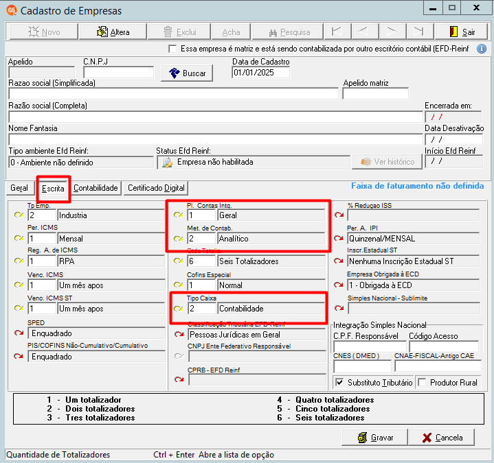The height and width of the screenshot is (463, 494).
Task: Open the Cofins Especial lookup arrow
Action: coord(179,285)
